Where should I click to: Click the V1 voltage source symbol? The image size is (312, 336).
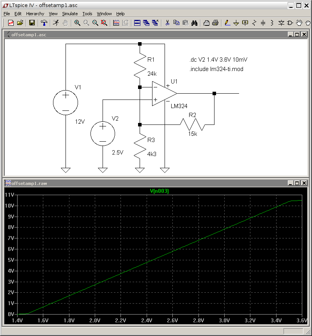(x=66, y=103)
